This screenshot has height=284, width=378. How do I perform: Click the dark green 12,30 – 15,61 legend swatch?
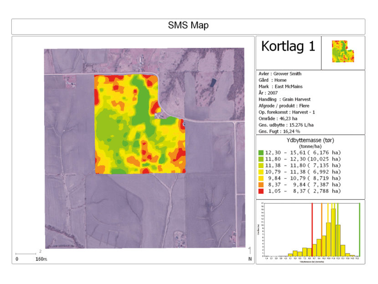click(x=261, y=153)
